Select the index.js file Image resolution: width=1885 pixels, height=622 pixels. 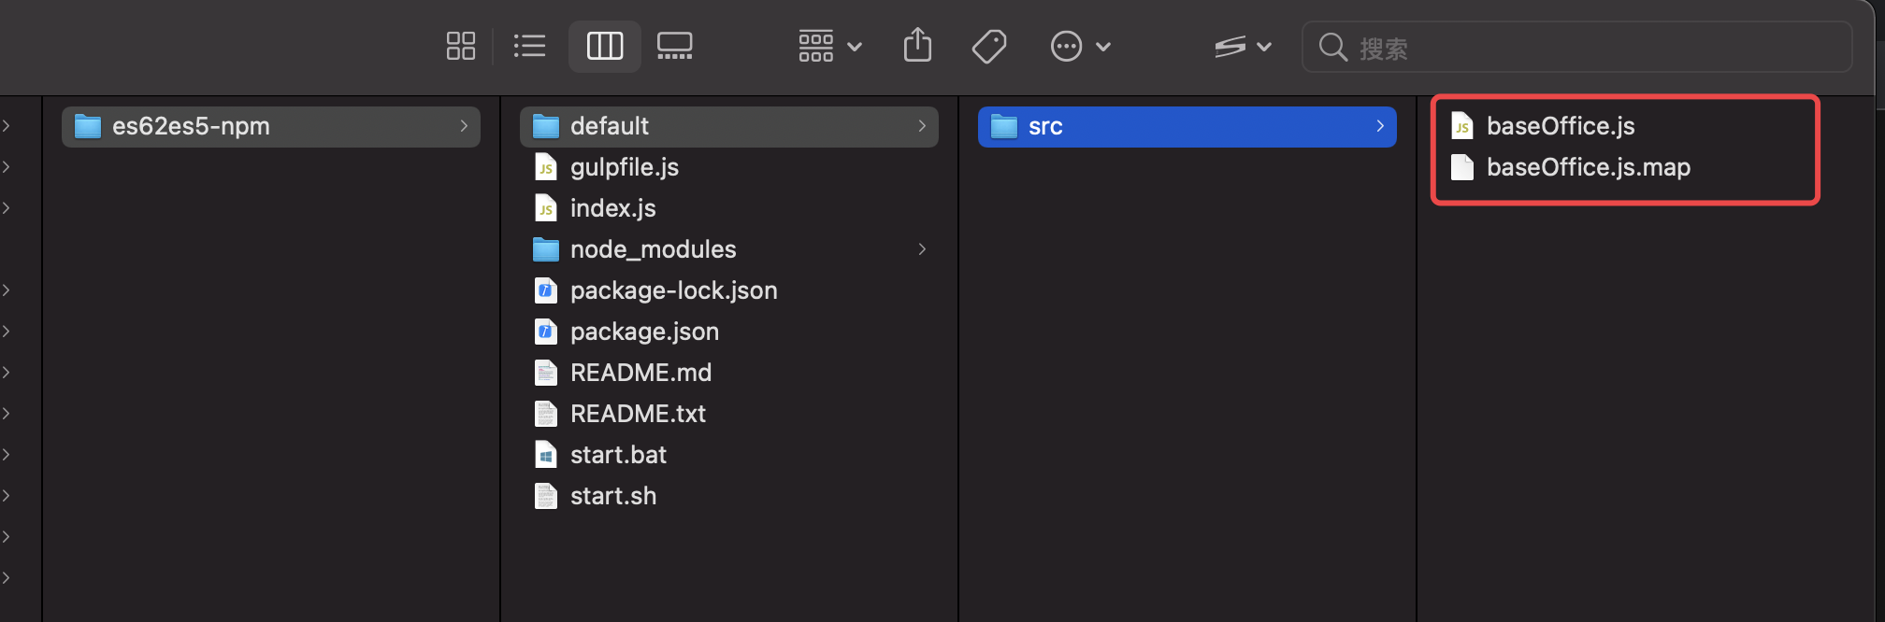(x=612, y=208)
